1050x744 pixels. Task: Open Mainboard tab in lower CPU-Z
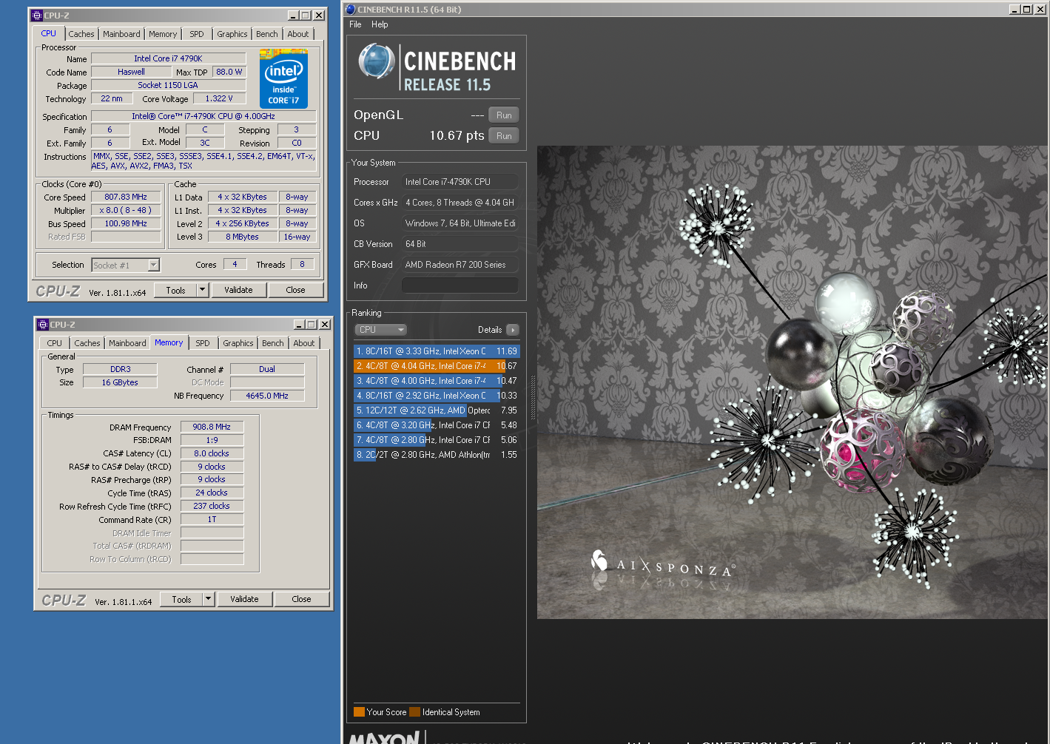click(127, 343)
